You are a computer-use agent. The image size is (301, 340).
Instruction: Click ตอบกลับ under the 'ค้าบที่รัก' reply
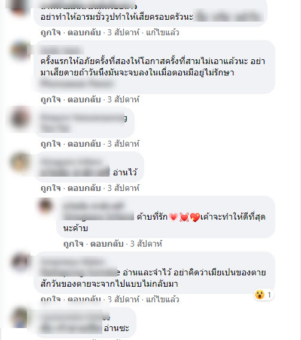click(107, 244)
